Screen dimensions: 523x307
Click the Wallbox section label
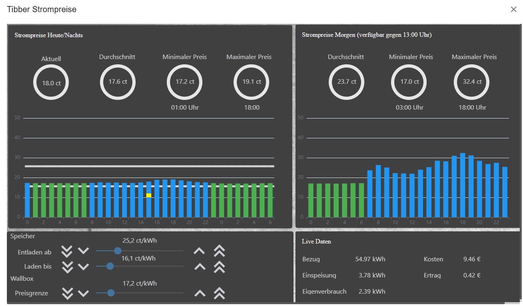tap(22, 278)
